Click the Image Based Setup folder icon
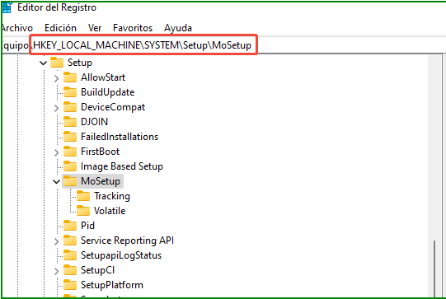The height and width of the screenshot is (299, 446). [70, 166]
